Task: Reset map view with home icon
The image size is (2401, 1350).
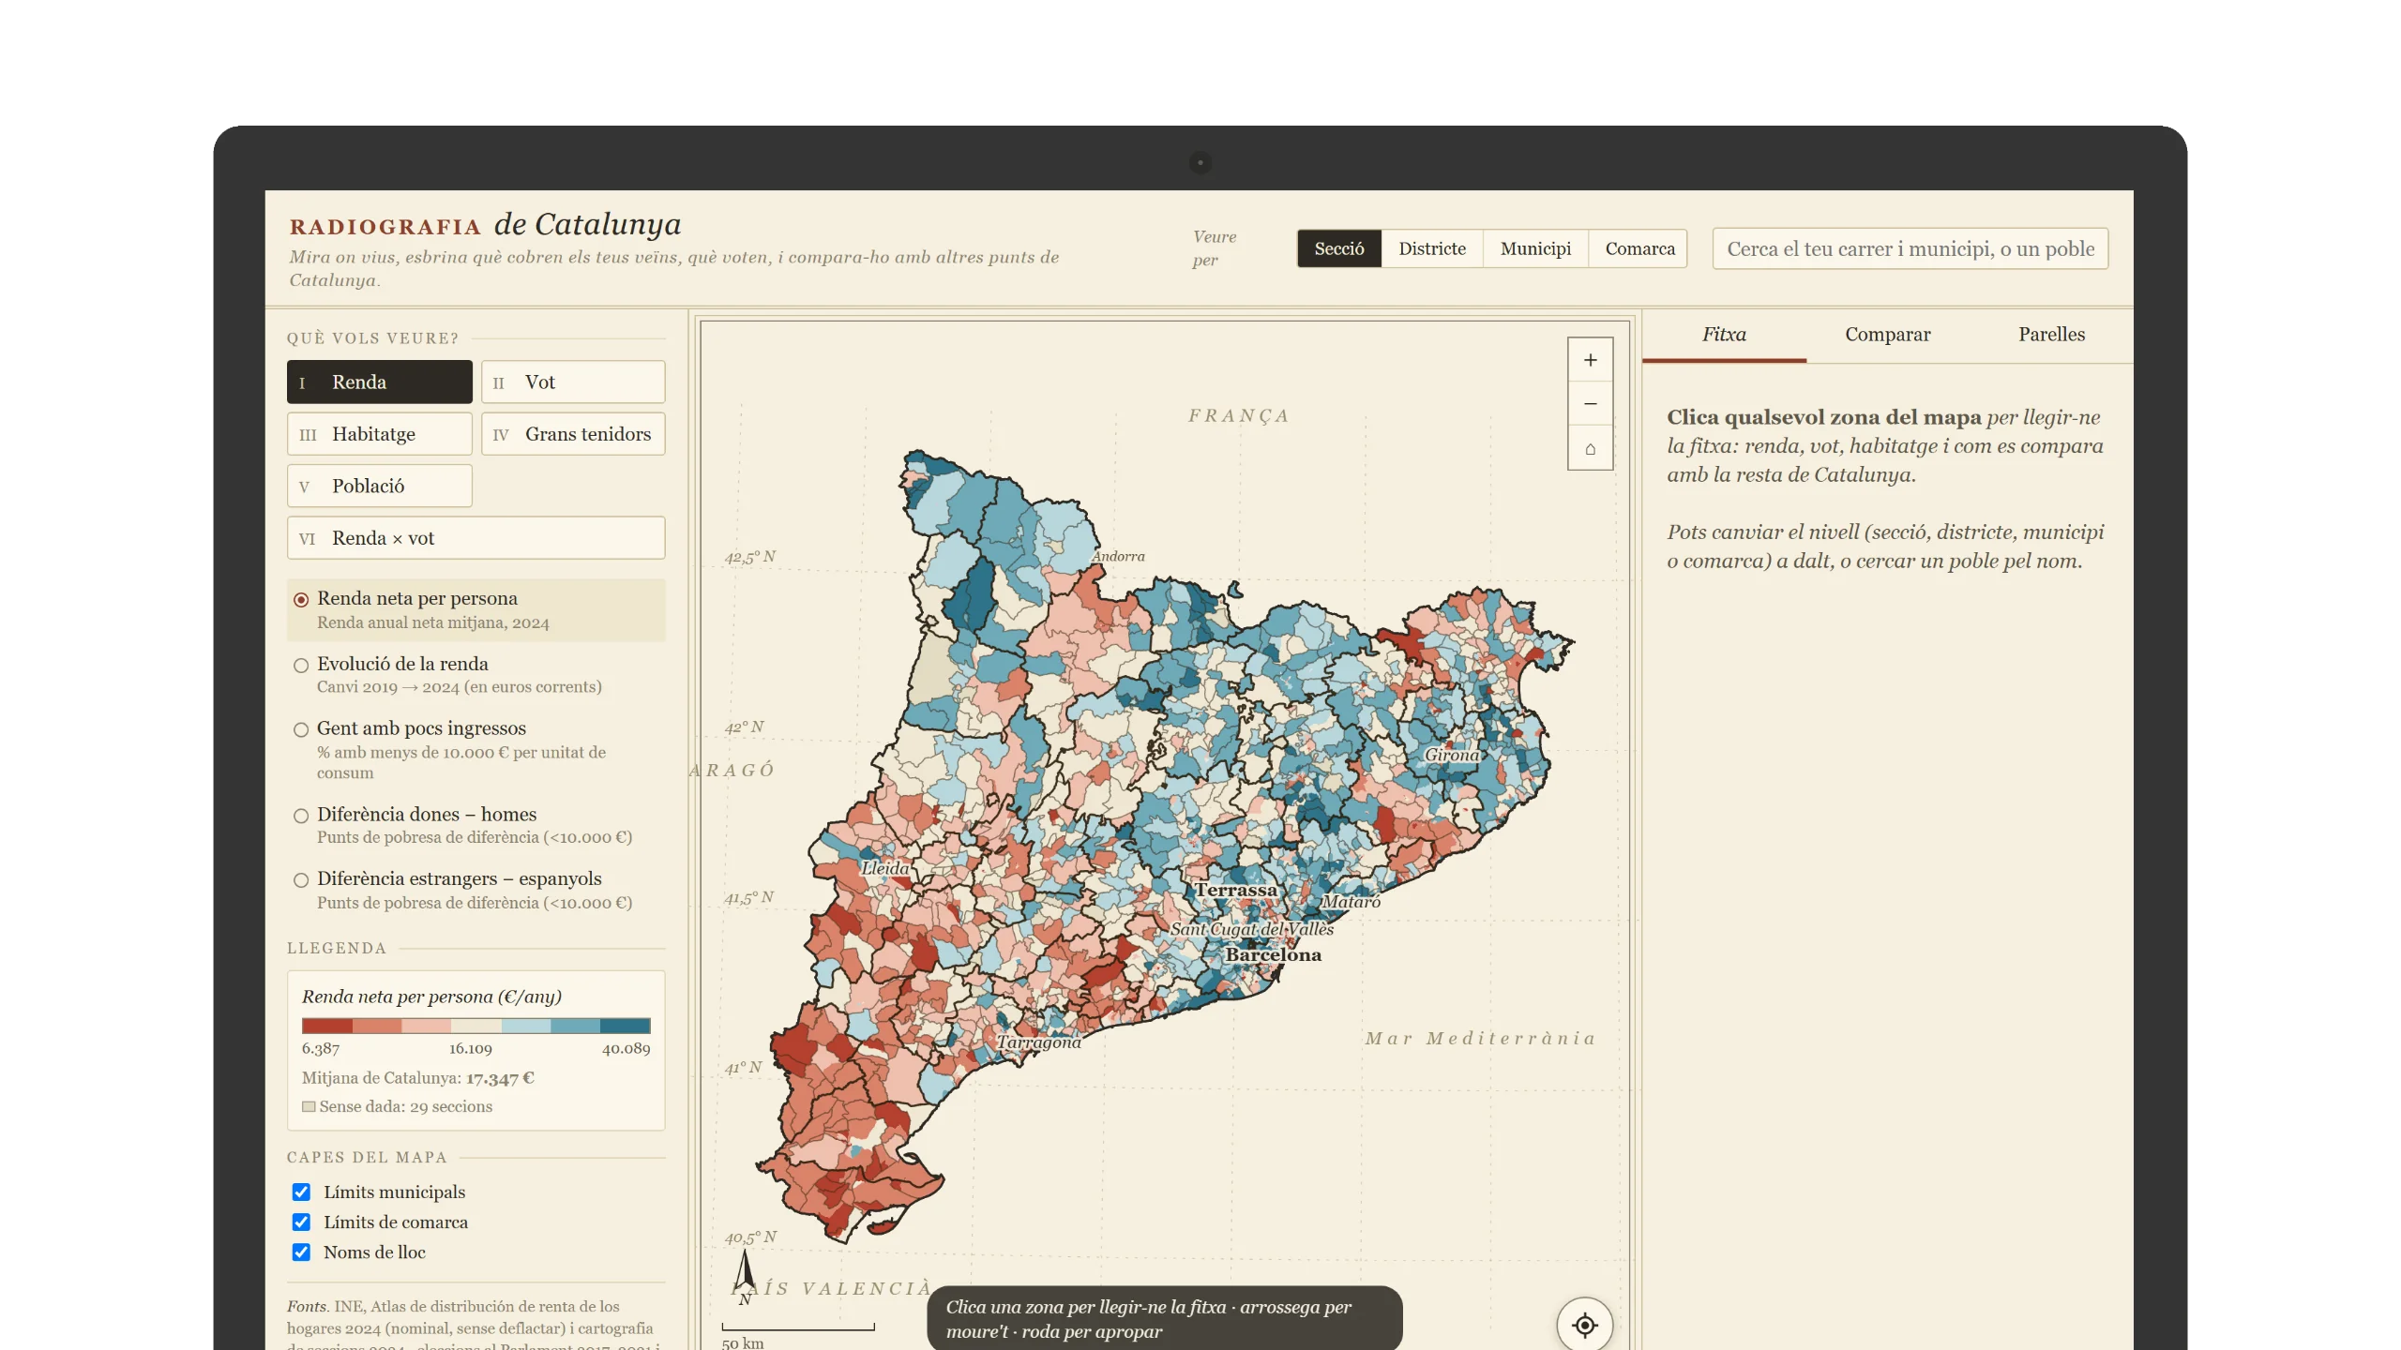Action: (1590, 448)
